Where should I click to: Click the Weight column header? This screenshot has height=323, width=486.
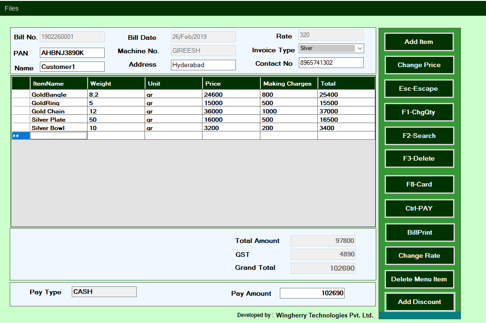pos(116,84)
